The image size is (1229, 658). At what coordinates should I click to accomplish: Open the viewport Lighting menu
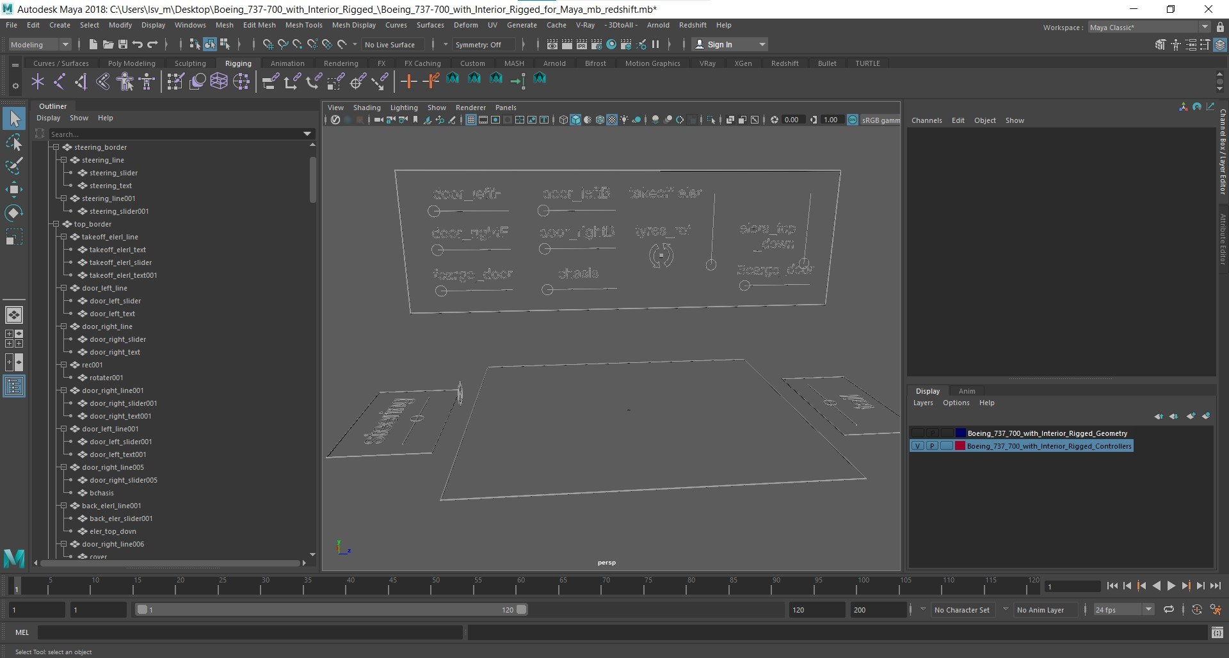(404, 108)
